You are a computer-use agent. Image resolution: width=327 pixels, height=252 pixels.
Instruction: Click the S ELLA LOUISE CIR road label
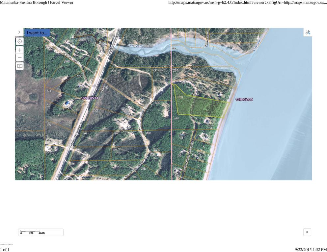coord(135,169)
